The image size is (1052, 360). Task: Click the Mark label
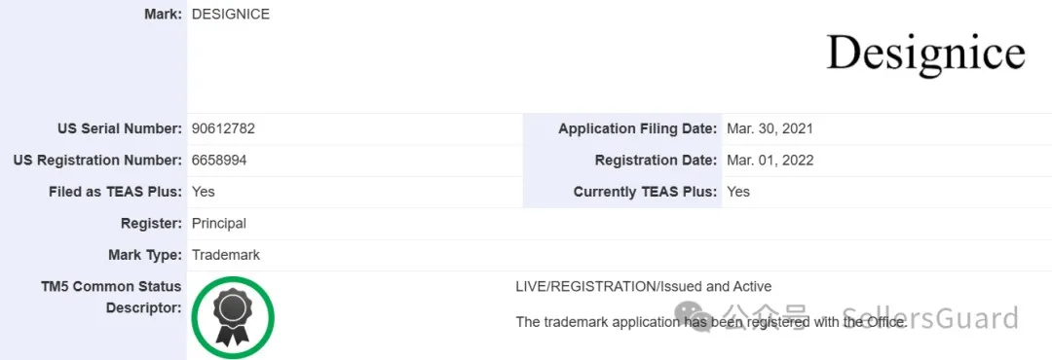163,14
